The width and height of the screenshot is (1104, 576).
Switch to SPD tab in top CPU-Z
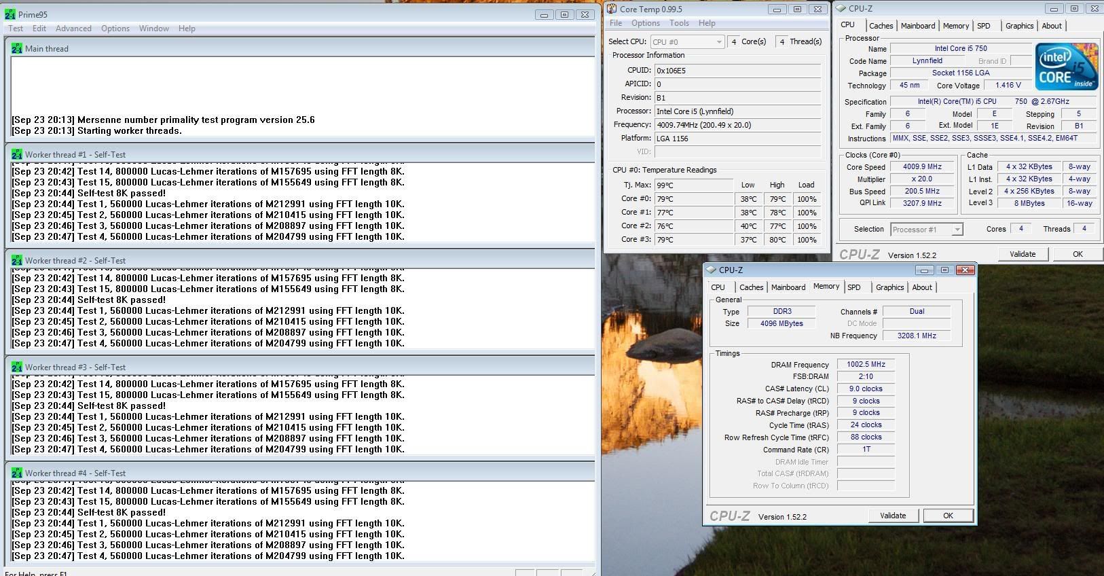coord(983,26)
